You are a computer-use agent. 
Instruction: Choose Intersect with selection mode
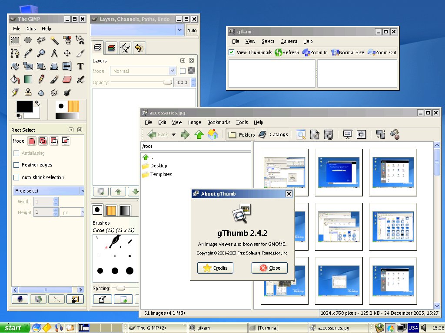pyautogui.click(x=66, y=141)
